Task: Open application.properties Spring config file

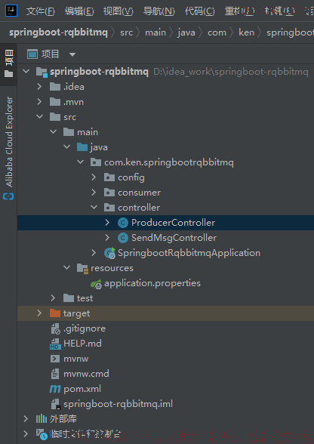Action: 152,283
